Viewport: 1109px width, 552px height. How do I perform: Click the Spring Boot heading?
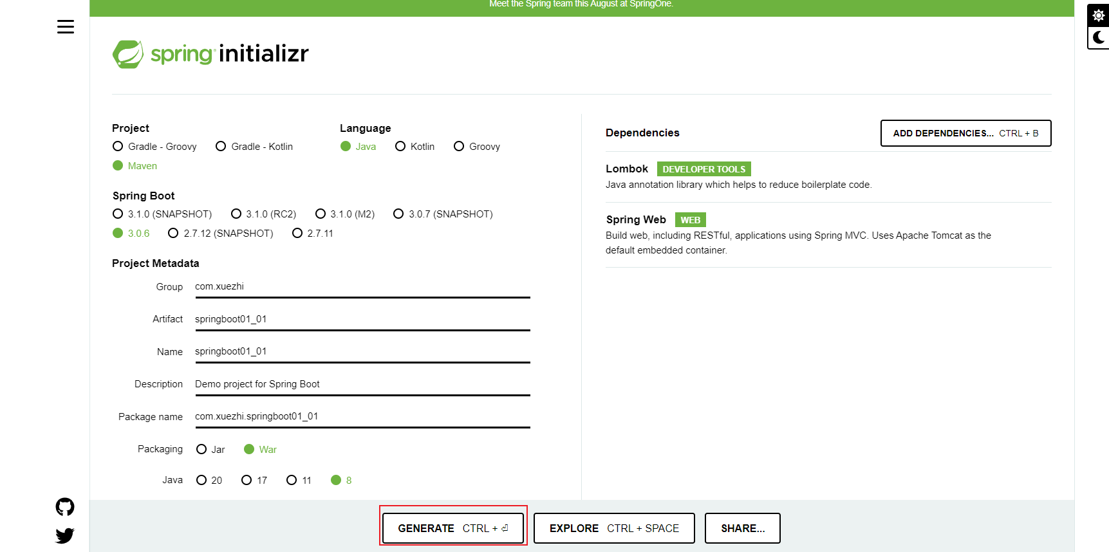click(144, 196)
